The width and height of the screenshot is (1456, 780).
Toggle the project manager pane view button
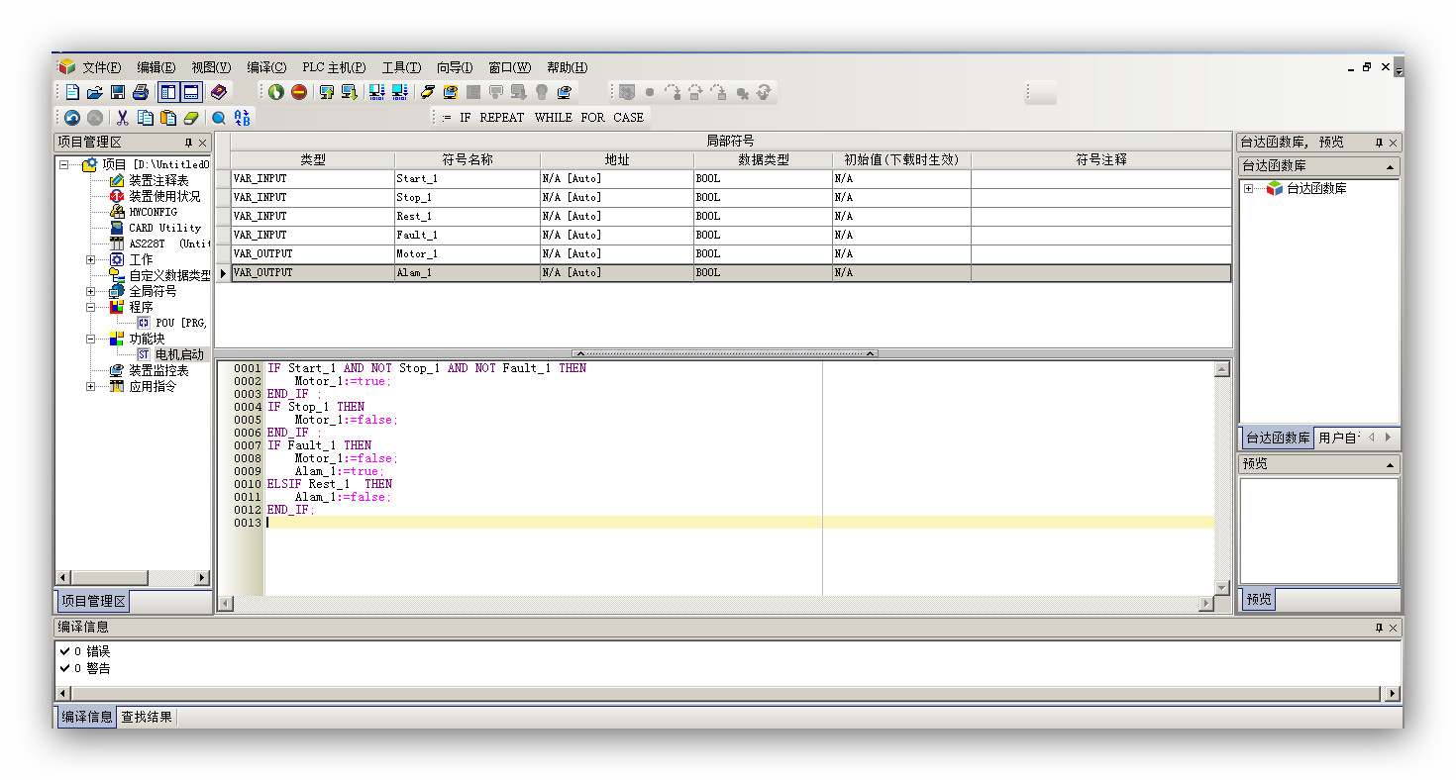click(168, 92)
